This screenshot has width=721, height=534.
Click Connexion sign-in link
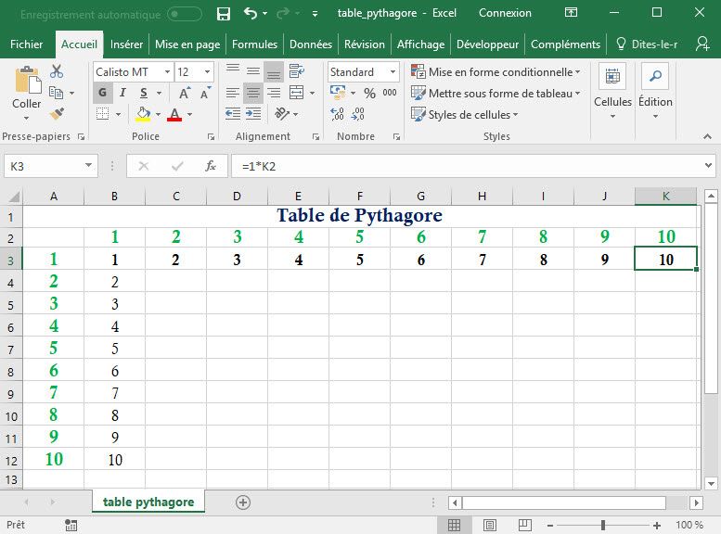[505, 13]
